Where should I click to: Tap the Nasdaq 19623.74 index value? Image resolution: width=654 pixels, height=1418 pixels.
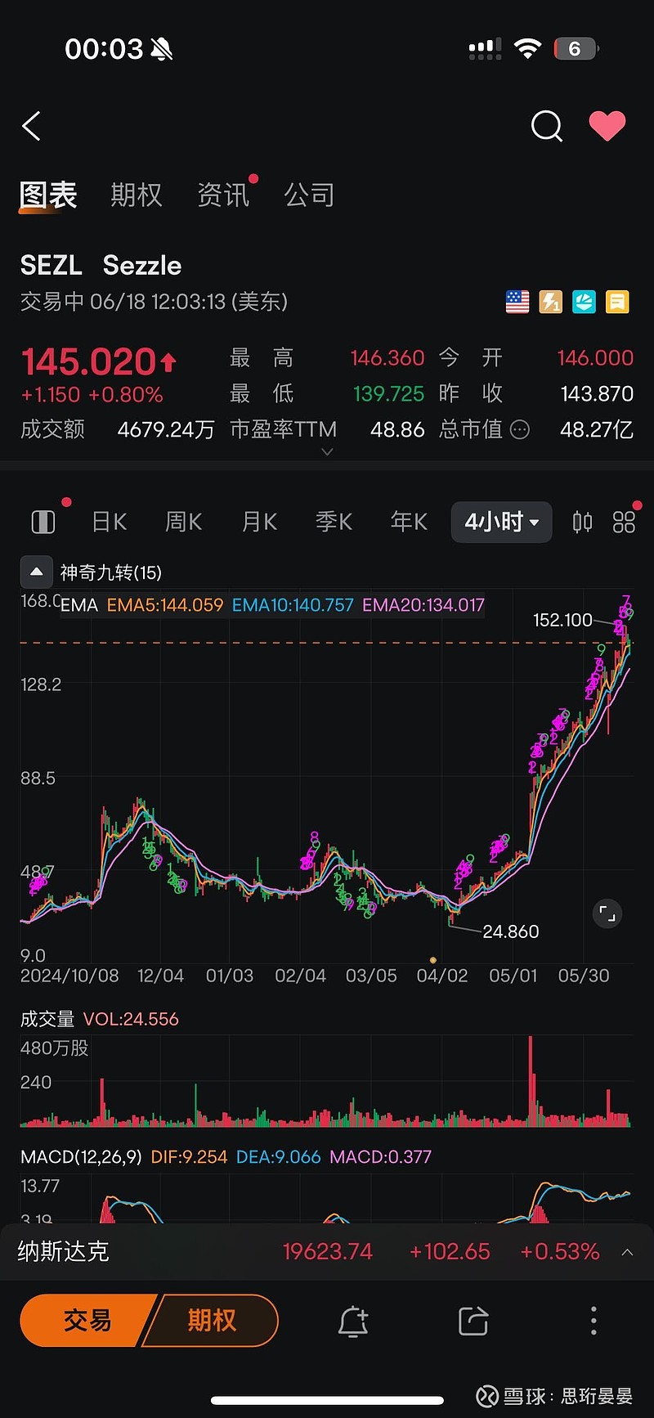click(x=327, y=1252)
